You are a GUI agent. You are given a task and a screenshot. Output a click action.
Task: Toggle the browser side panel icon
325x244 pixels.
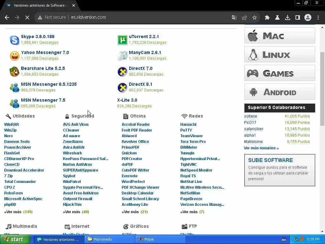pyautogui.click(x=297, y=17)
